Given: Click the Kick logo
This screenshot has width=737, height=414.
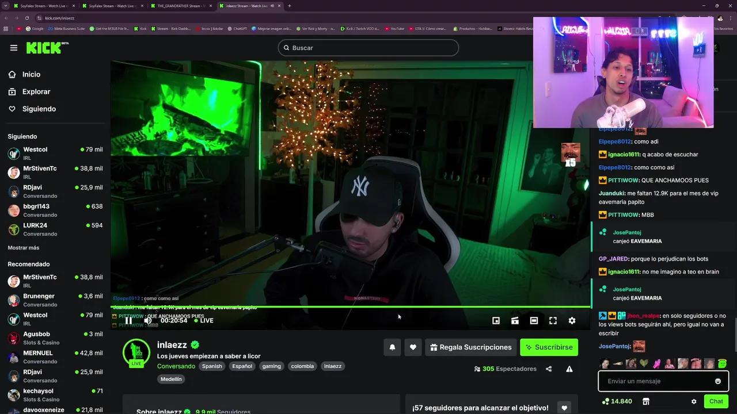Looking at the screenshot, I should click(x=47, y=48).
